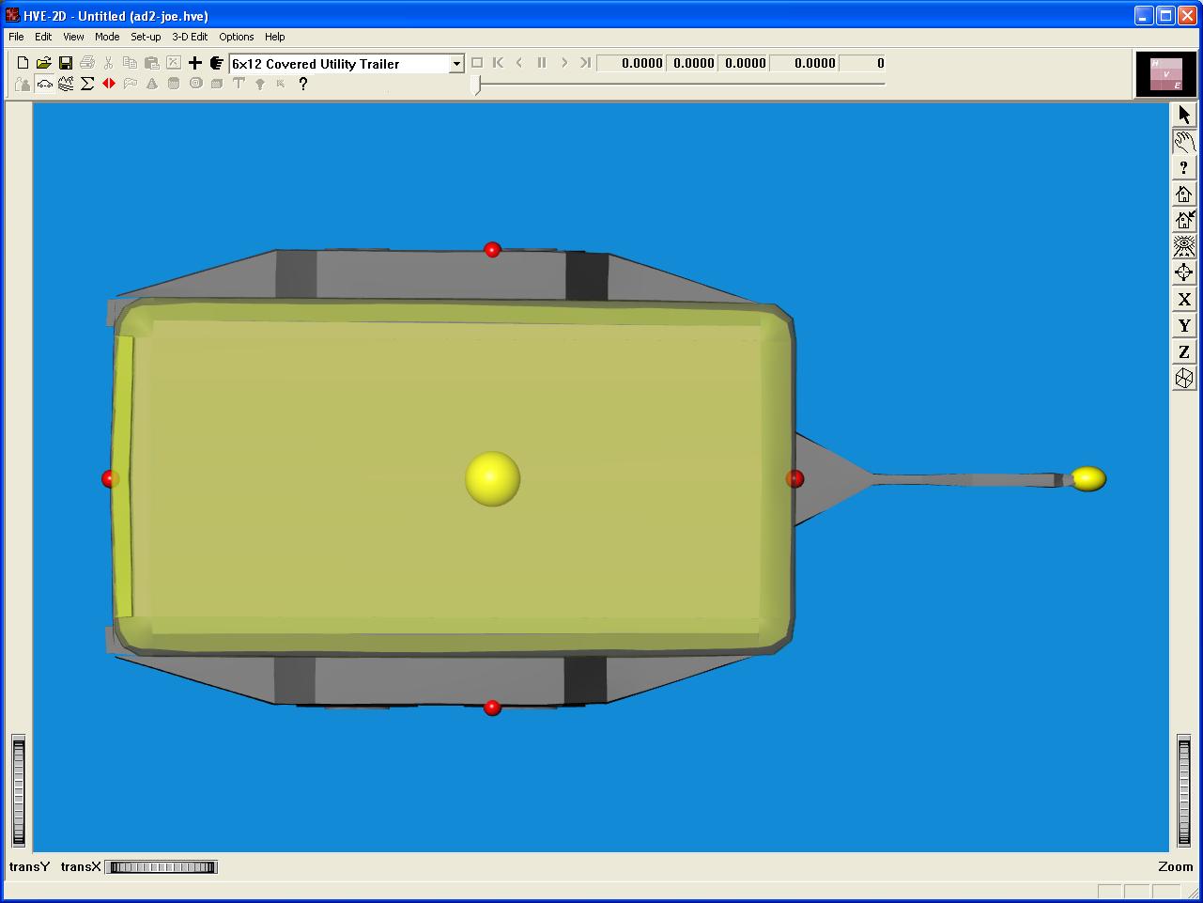Click the Save file icon

66,63
